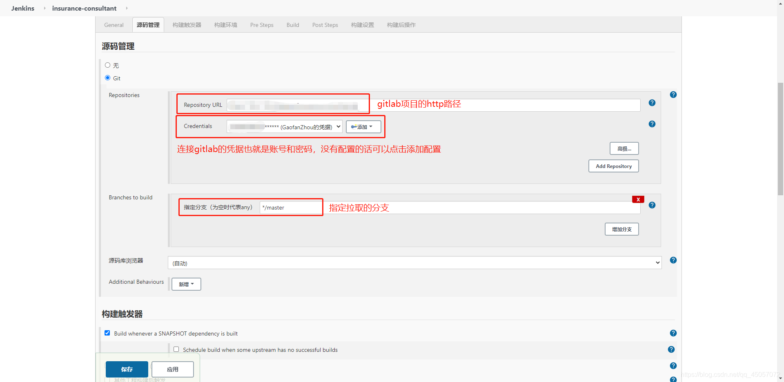Screen dimensions: 784x382
Task: Switch to the Pre Steps tab
Action: 262,25
